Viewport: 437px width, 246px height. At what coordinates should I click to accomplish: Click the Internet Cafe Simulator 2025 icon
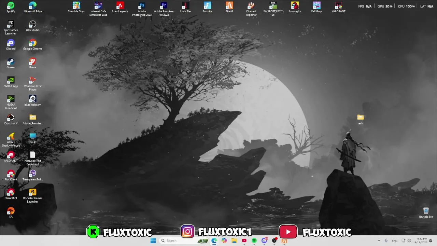point(98,9)
